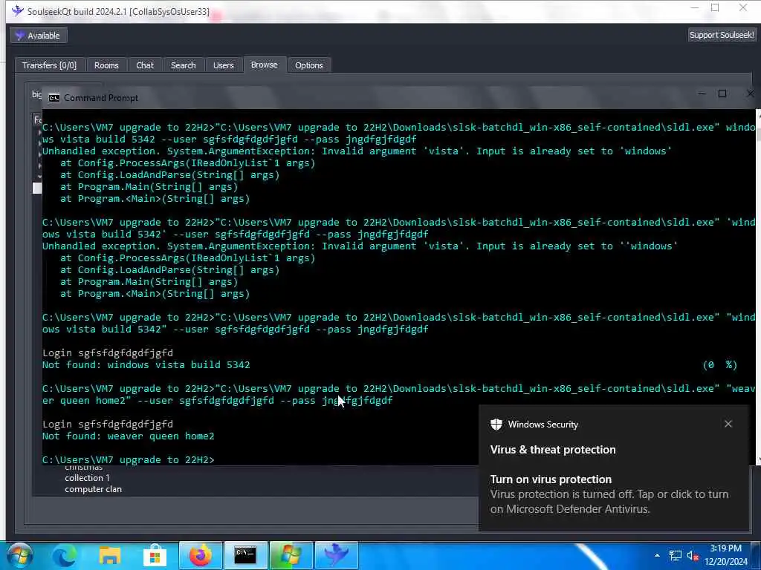This screenshot has width=761, height=570.
Task: Minimize the Command Prompt window
Action: pyautogui.click(x=702, y=94)
